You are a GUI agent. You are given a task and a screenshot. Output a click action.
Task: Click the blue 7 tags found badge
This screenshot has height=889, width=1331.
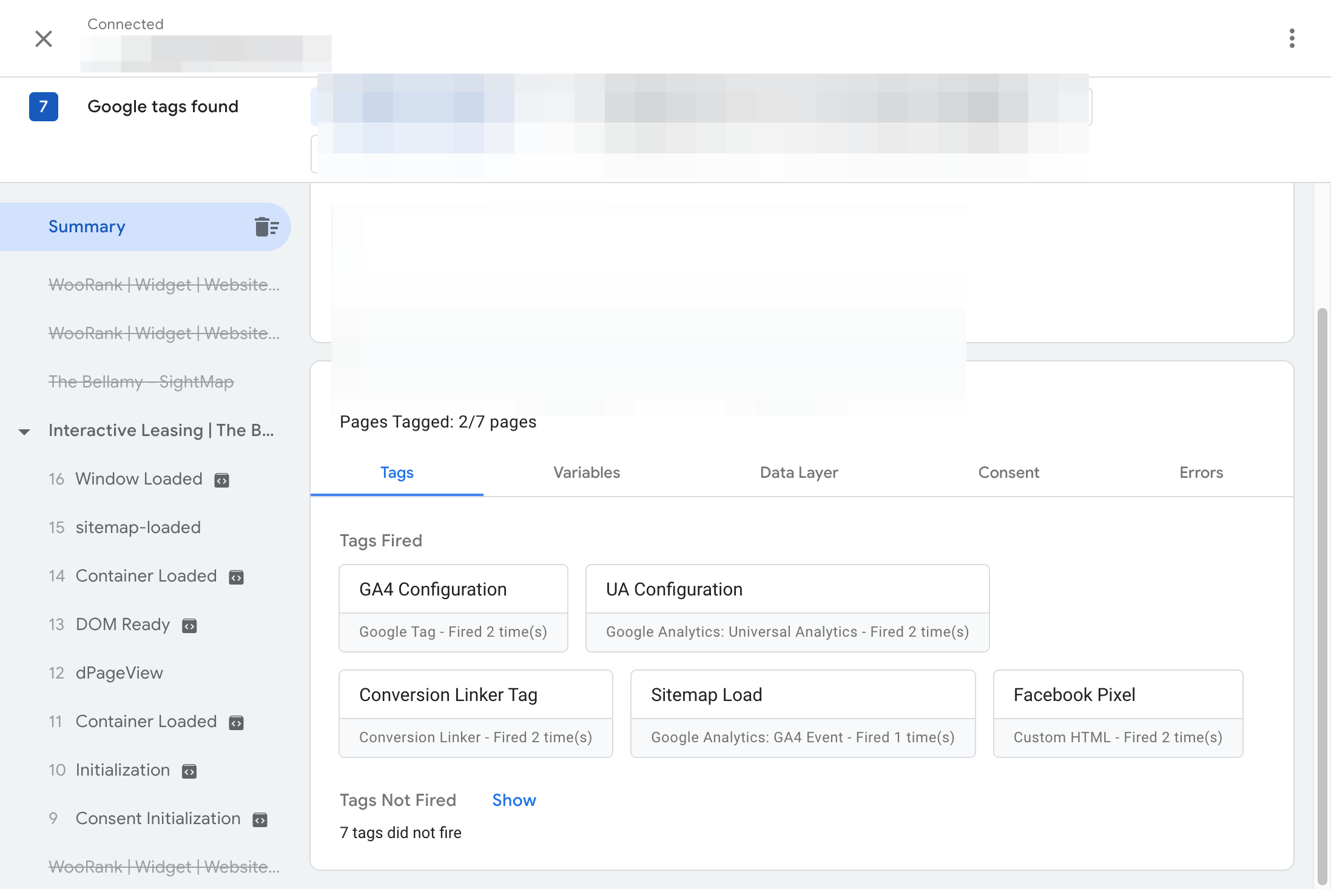pyautogui.click(x=44, y=107)
